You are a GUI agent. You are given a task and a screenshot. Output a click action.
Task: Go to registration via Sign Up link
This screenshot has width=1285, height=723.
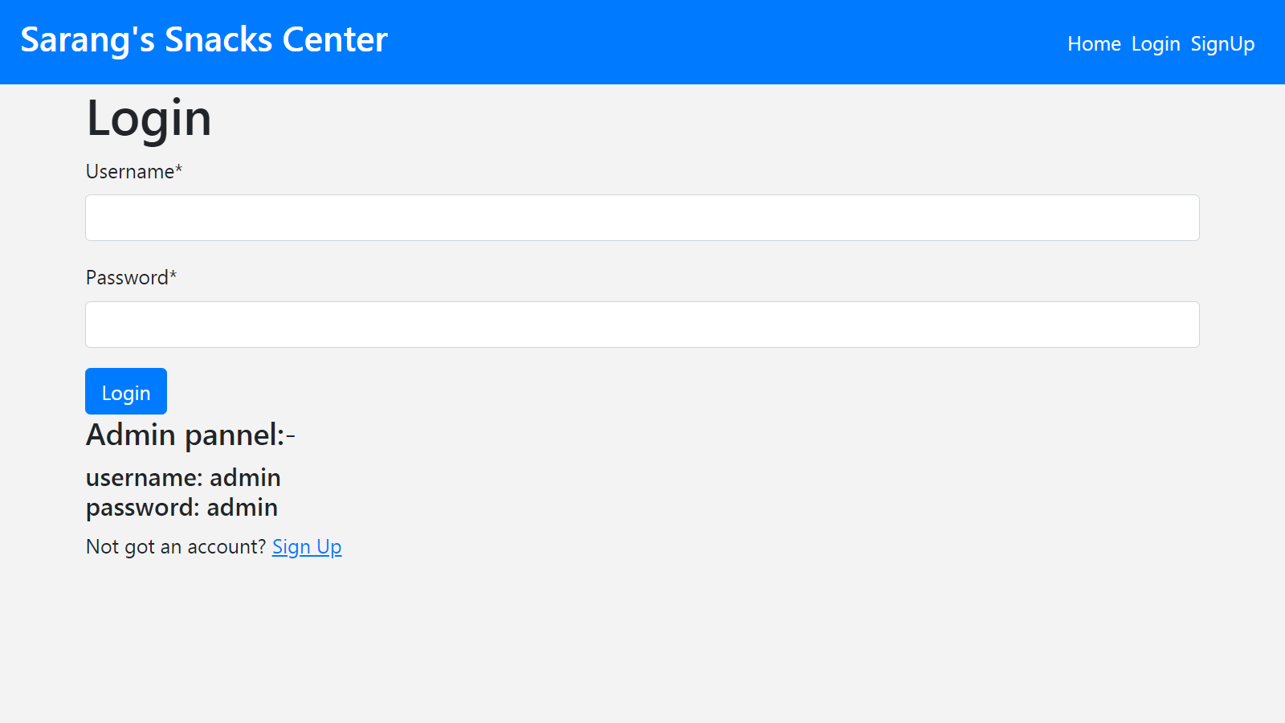pos(306,546)
